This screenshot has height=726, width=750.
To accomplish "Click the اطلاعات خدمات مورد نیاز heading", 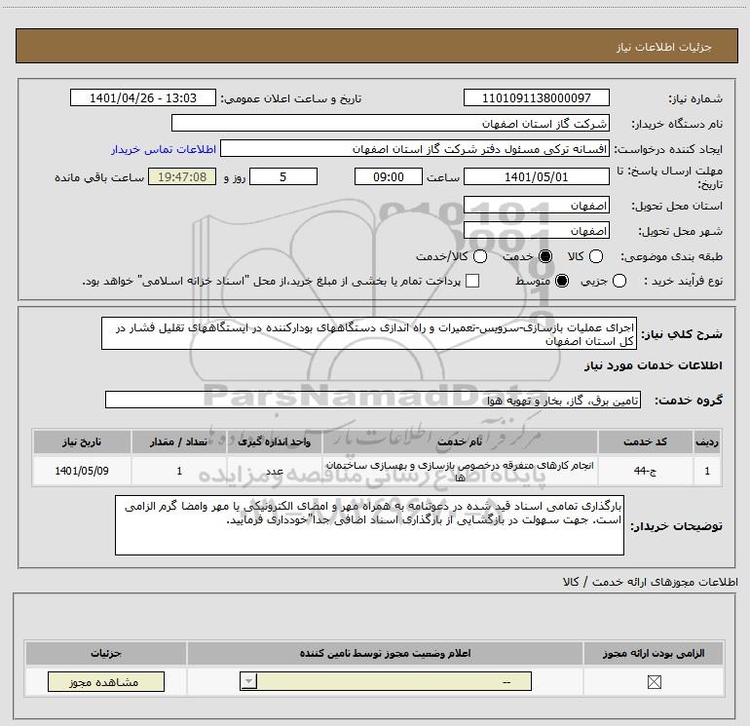I will [654, 365].
